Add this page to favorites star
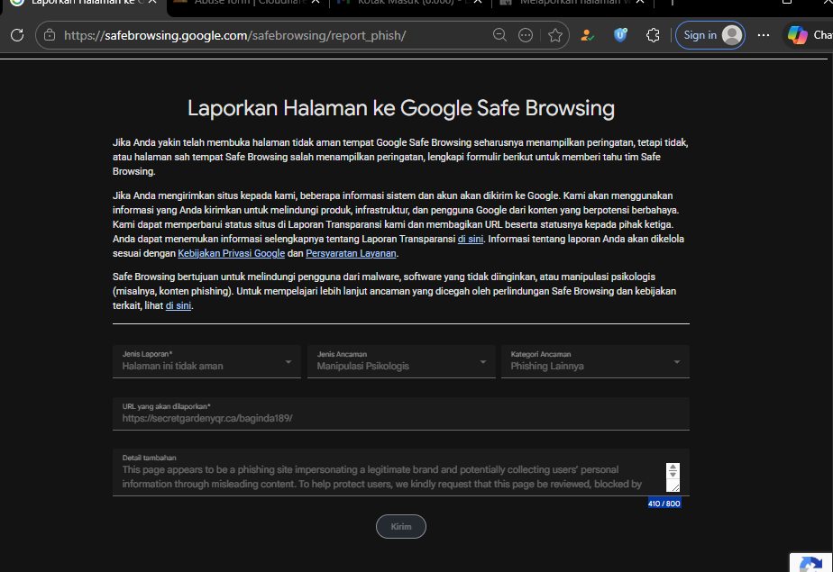 coord(555,35)
